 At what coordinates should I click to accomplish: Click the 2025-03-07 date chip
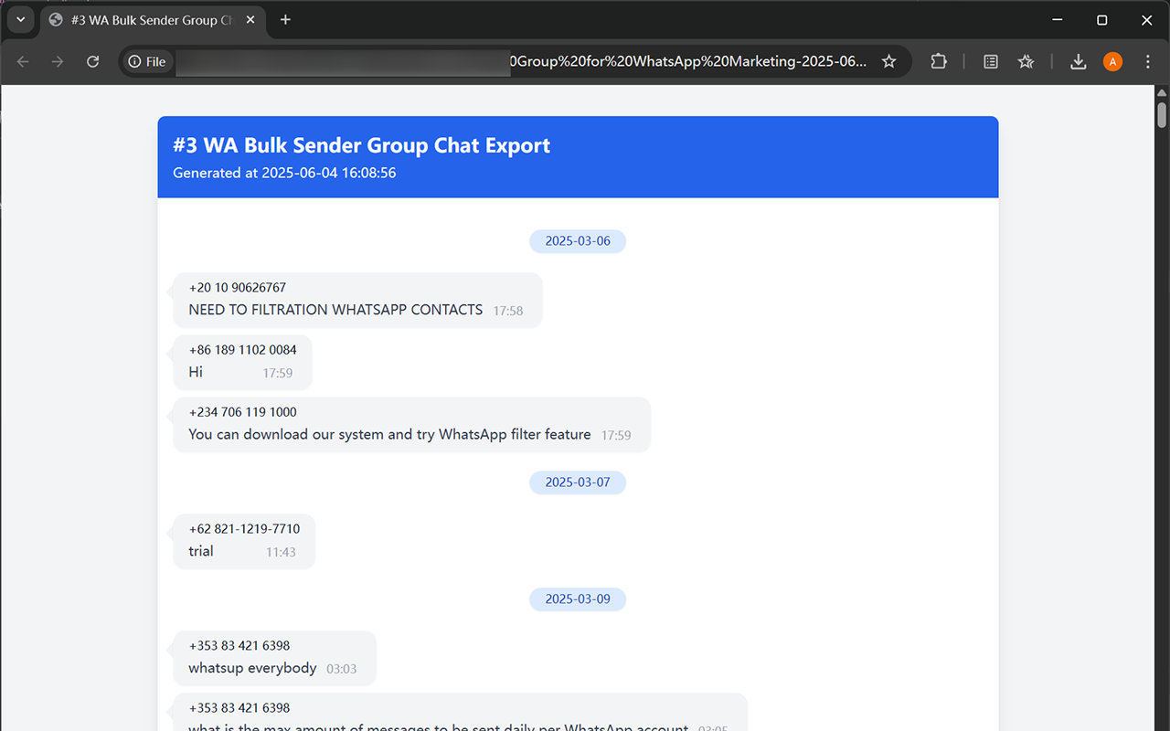pos(578,482)
